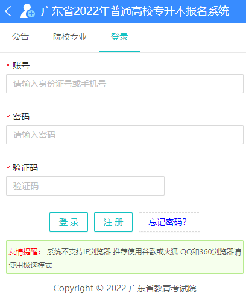Click into the 请输入密码 password field
The height and width of the screenshot is (299, 246).
click(125, 135)
